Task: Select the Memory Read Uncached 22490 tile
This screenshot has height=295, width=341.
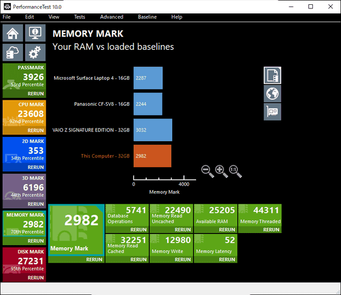Action: pos(171,215)
